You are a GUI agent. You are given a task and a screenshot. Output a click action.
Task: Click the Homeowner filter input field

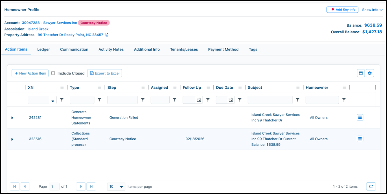click(322, 100)
